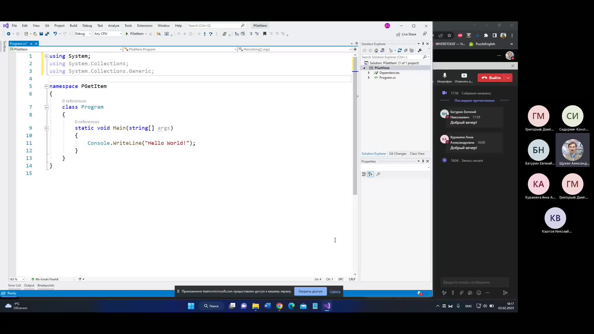Open notifications bell in Visual Studio status bar
This screenshot has height=334, width=594.
419,293
